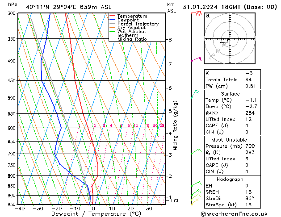Click the Most Unstable CIN (J) label
Image resolution: width=281 pixels, height=217 pixels.
click(x=214, y=171)
